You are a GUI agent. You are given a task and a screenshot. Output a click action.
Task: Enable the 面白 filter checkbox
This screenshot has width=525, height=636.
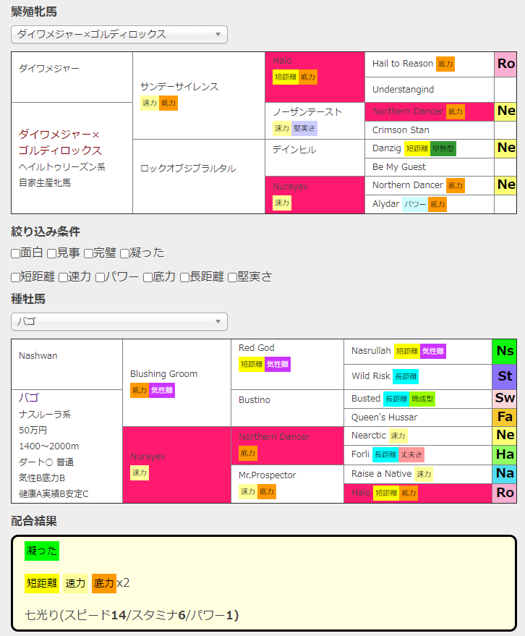[x=16, y=253]
